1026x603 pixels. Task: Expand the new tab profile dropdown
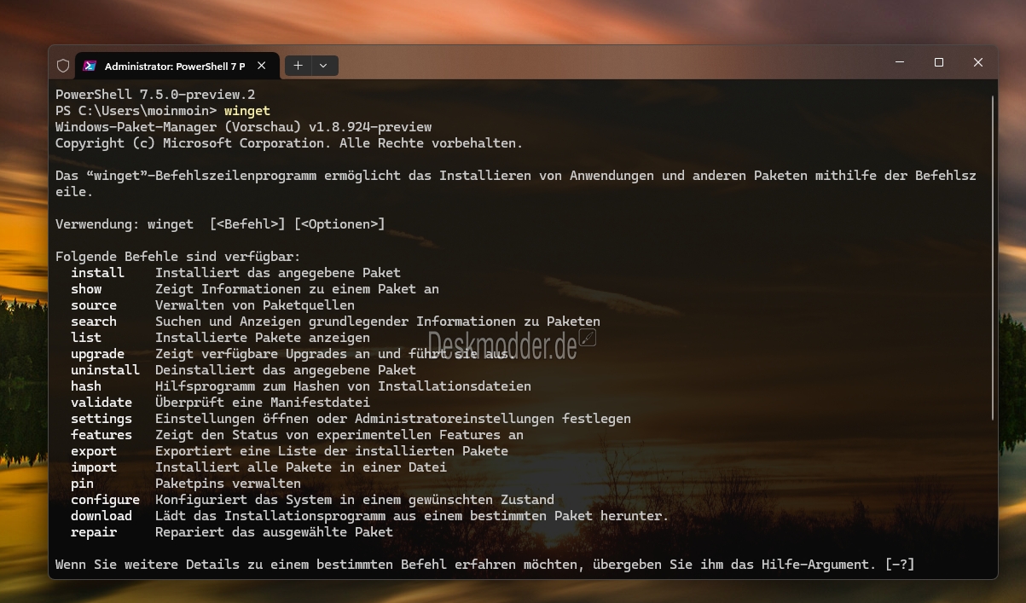click(324, 66)
